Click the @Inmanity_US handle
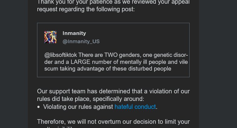237x128 pixels. click(x=81, y=41)
